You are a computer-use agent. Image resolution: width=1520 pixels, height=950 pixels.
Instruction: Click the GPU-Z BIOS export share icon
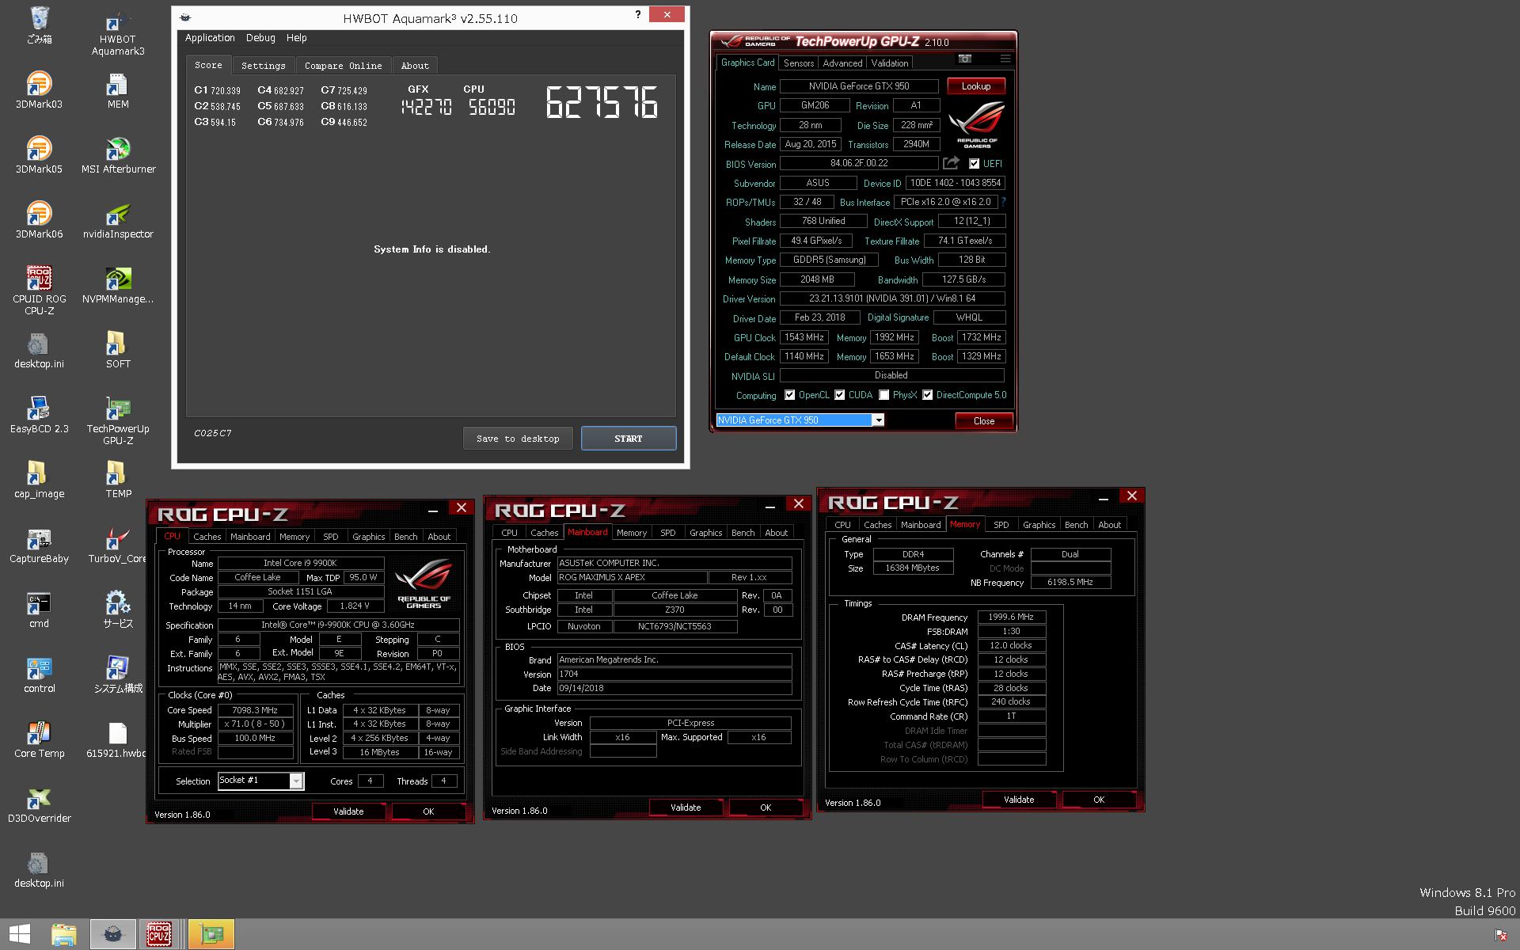coord(951,163)
